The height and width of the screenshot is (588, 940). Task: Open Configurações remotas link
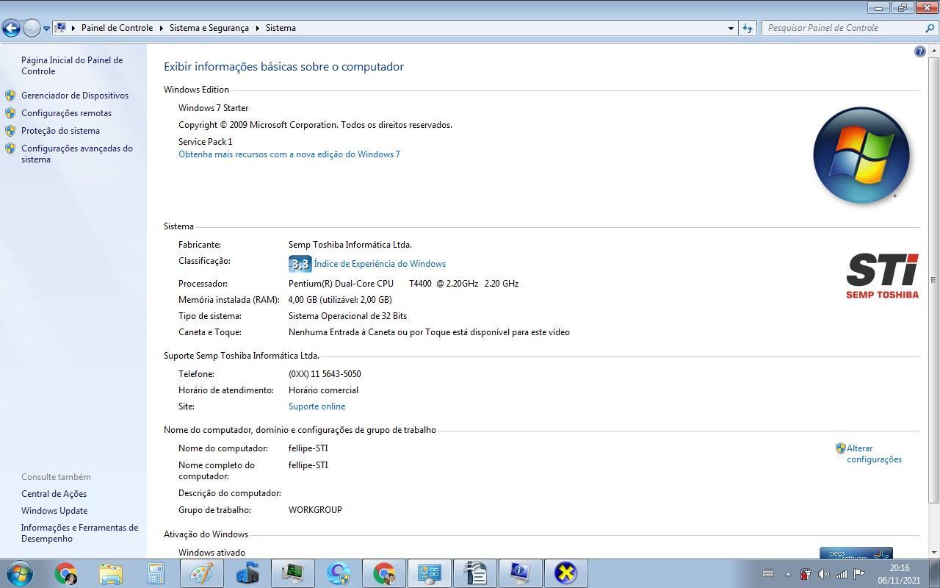point(66,113)
